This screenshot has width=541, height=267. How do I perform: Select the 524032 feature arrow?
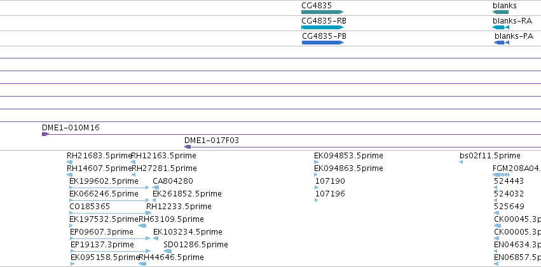495,200
